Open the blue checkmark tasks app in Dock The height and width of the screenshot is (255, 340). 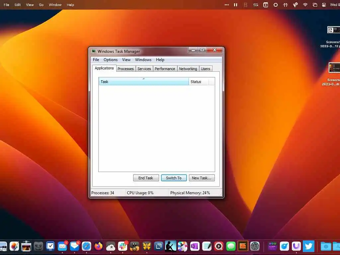click(50, 246)
